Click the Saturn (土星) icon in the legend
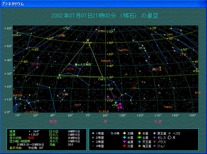 [139, 137]
